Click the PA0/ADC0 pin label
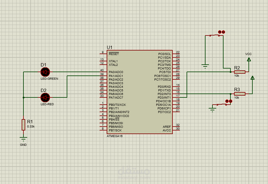This screenshot has width=268, height=184. click(x=116, y=72)
